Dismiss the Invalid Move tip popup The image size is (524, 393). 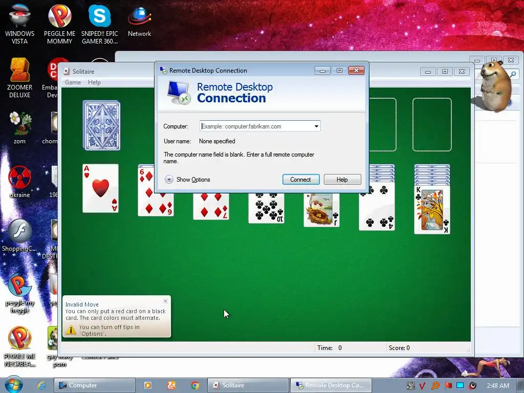[x=165, y=301]
